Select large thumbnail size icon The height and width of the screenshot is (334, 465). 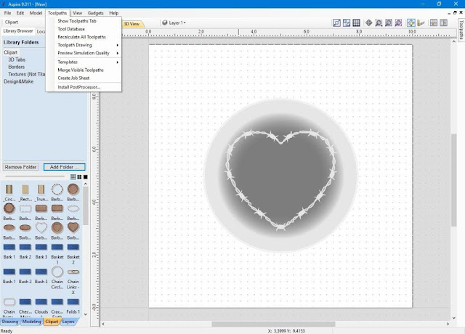click(86, 177)
